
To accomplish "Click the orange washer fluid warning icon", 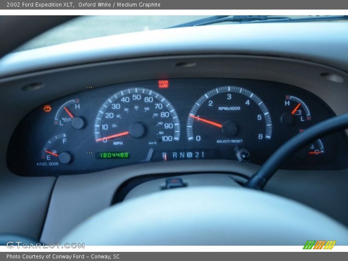I will 47,108.
